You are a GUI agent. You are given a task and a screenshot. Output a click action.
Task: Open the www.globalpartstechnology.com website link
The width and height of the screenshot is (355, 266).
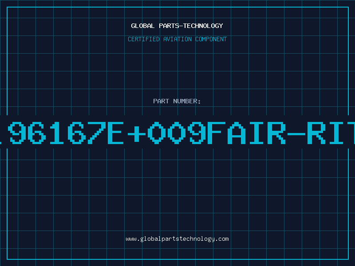pos(177,239)
